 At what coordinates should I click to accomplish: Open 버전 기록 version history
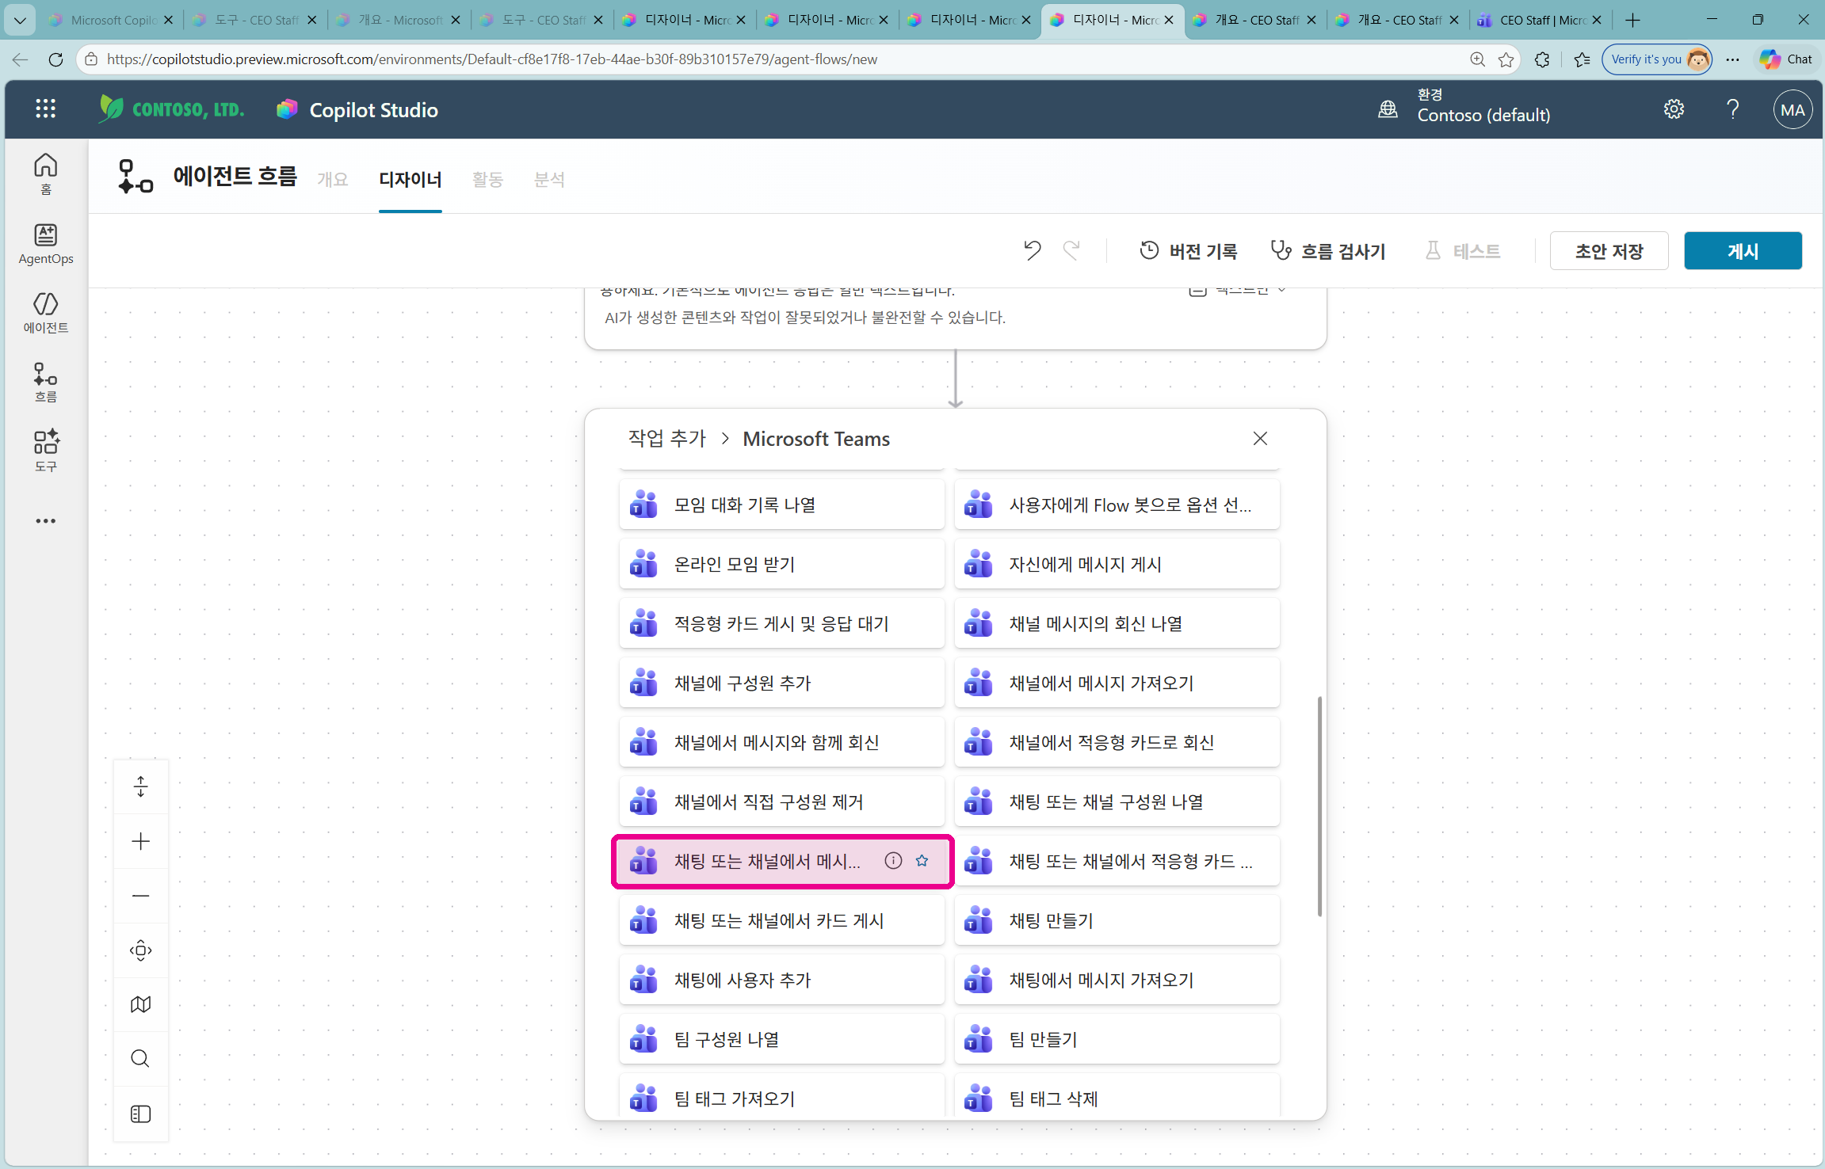pyautogui.click(x=1188, y=251)
